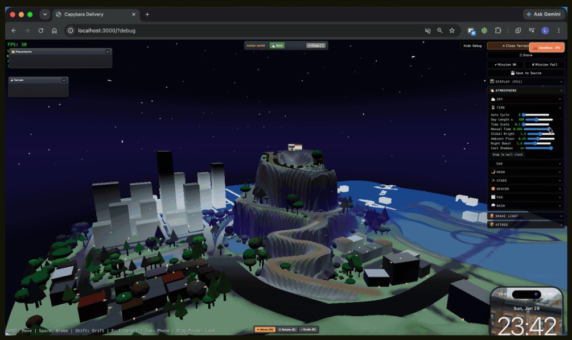Open the tab-with-star extension icon
572x340 pixels.
[x=471, y=31]
